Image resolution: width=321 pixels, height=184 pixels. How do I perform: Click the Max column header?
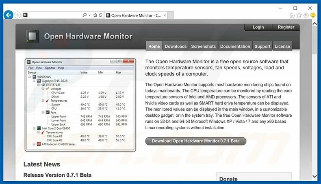(118, 73)
